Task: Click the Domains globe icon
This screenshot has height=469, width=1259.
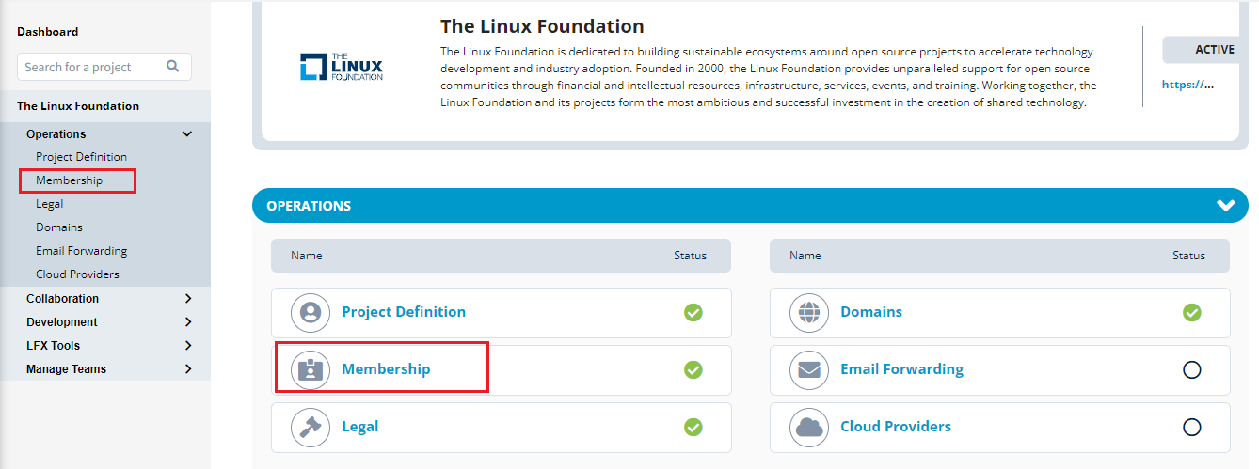Action: click(x=808, y=312)
